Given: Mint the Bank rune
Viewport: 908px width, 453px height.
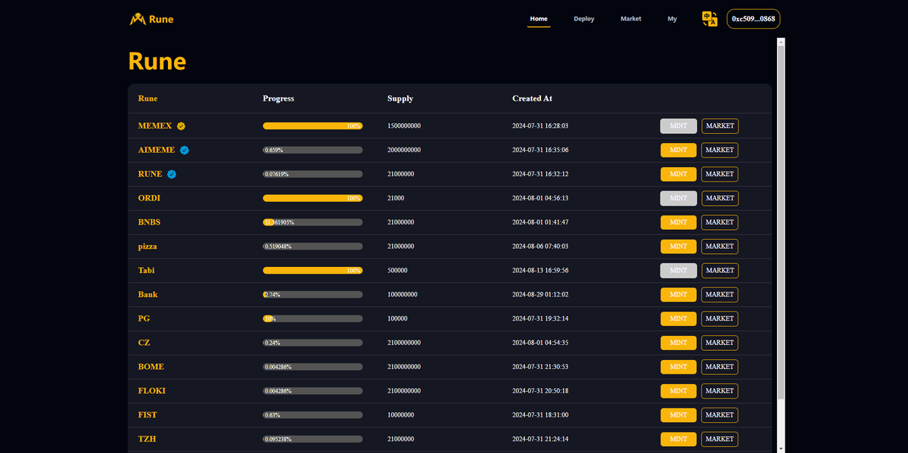Looking at the screenshot, I should coord(679,294).
